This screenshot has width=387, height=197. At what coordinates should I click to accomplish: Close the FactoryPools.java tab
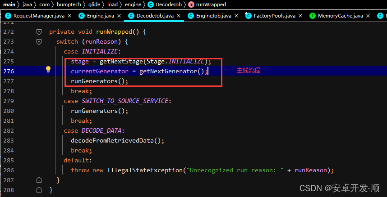click(301, 16)
